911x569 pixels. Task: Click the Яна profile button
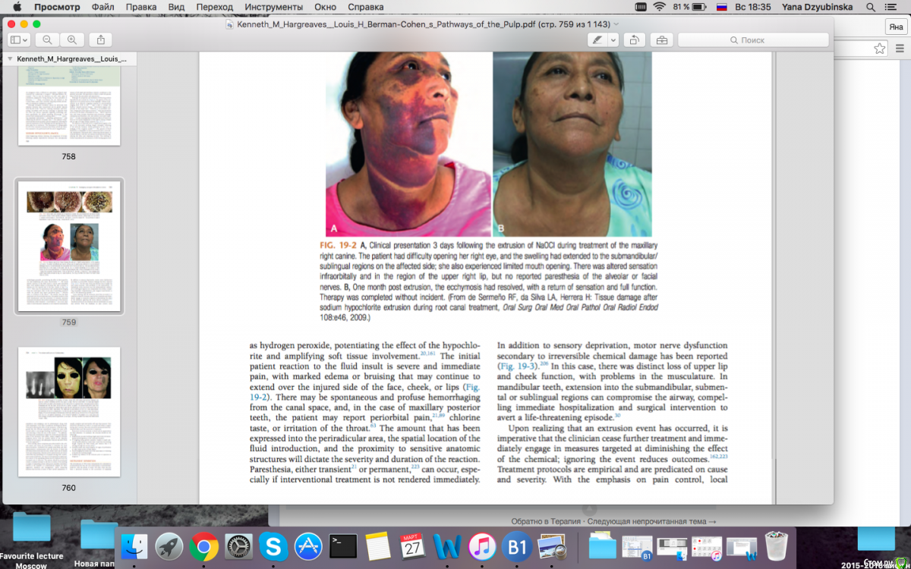click(x=896, y=27)
